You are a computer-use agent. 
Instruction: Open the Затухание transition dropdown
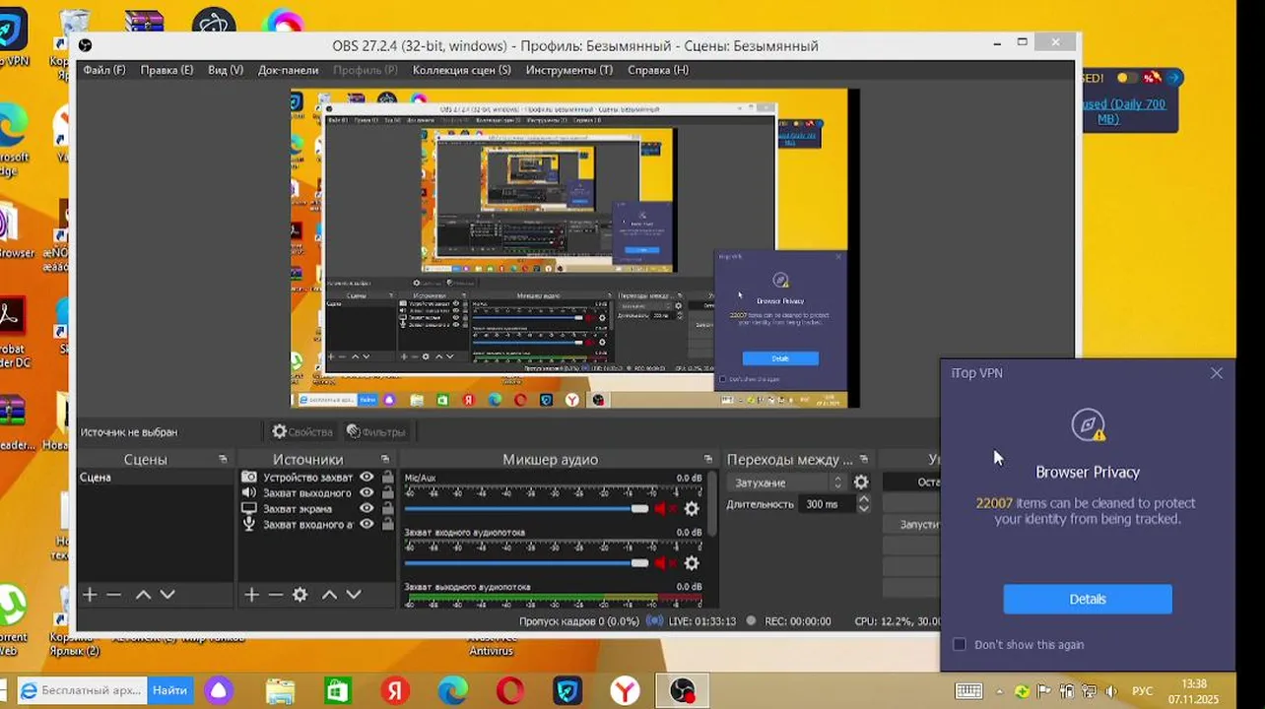click(788, 483)
